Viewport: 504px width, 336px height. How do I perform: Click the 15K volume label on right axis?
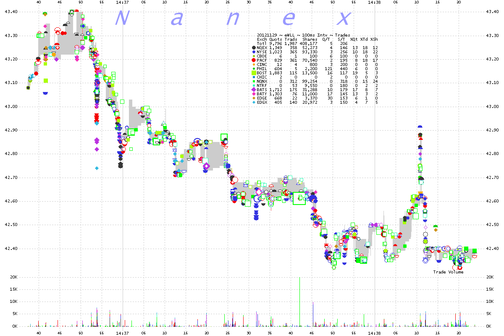point(490,289)
